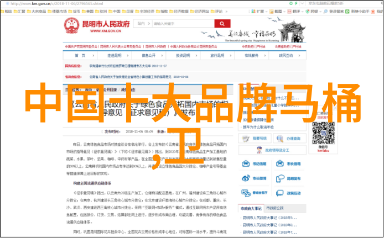
Task: Open the 首页 navigation menu
Action: tap(80, 55)
